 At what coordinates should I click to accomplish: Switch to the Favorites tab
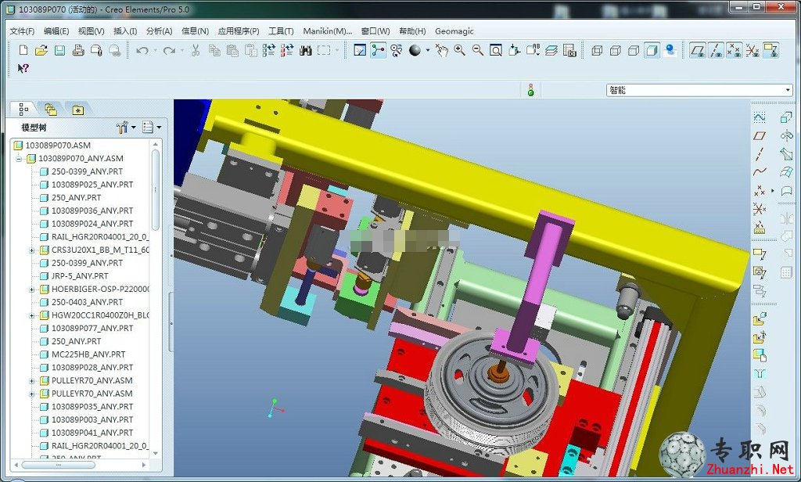tap(77, 110)
